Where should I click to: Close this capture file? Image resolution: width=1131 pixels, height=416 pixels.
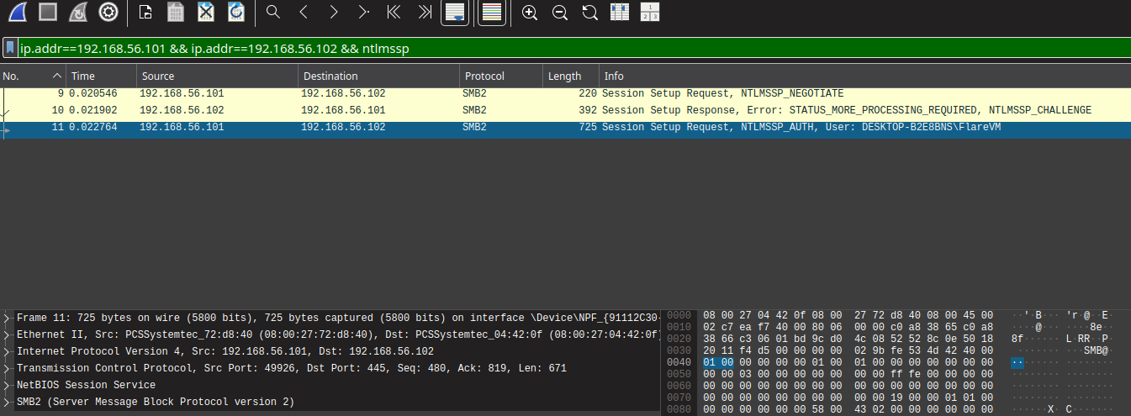pyautogui.click(x=206, y=12)
